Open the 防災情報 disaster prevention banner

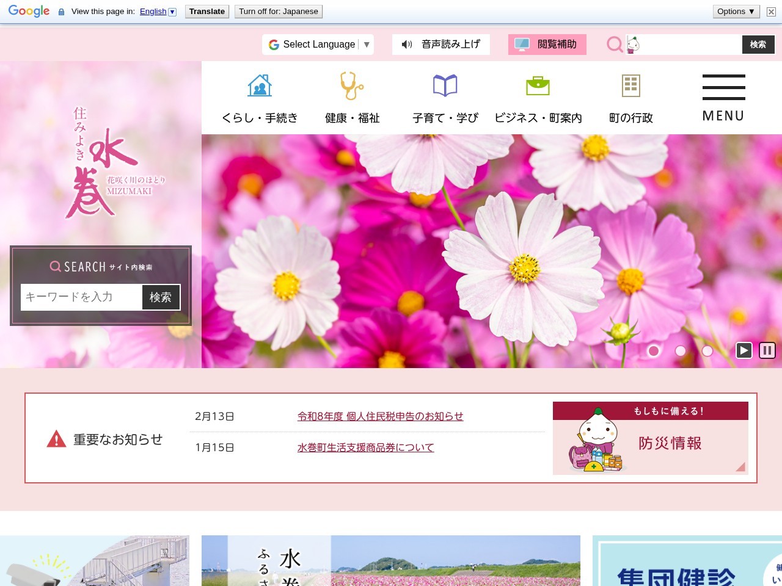(651, 438)
